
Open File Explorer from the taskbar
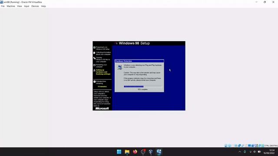(x=127, y=152)
